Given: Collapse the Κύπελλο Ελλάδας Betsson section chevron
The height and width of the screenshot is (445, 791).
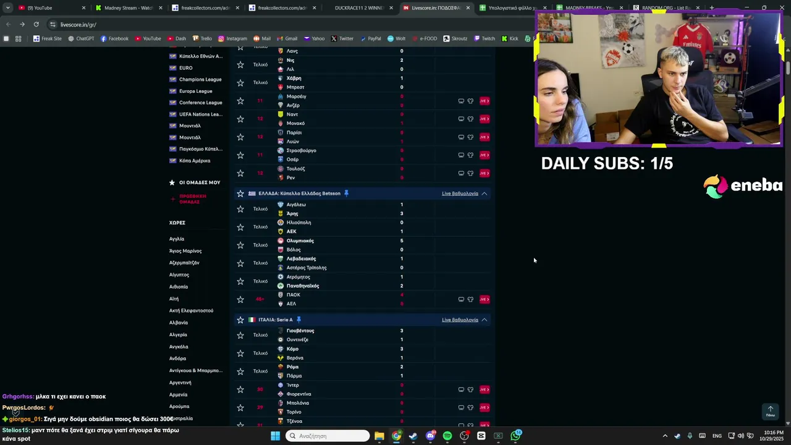Looking at the screenshot, I should 484,193.
